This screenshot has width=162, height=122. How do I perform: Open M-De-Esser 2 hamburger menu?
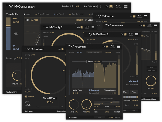pyautogui.click(x=136, y=34)
